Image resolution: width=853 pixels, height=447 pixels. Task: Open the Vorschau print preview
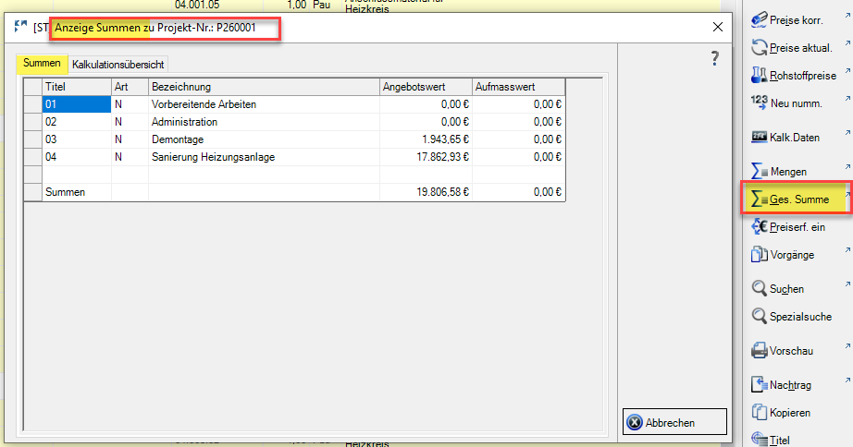760,351
